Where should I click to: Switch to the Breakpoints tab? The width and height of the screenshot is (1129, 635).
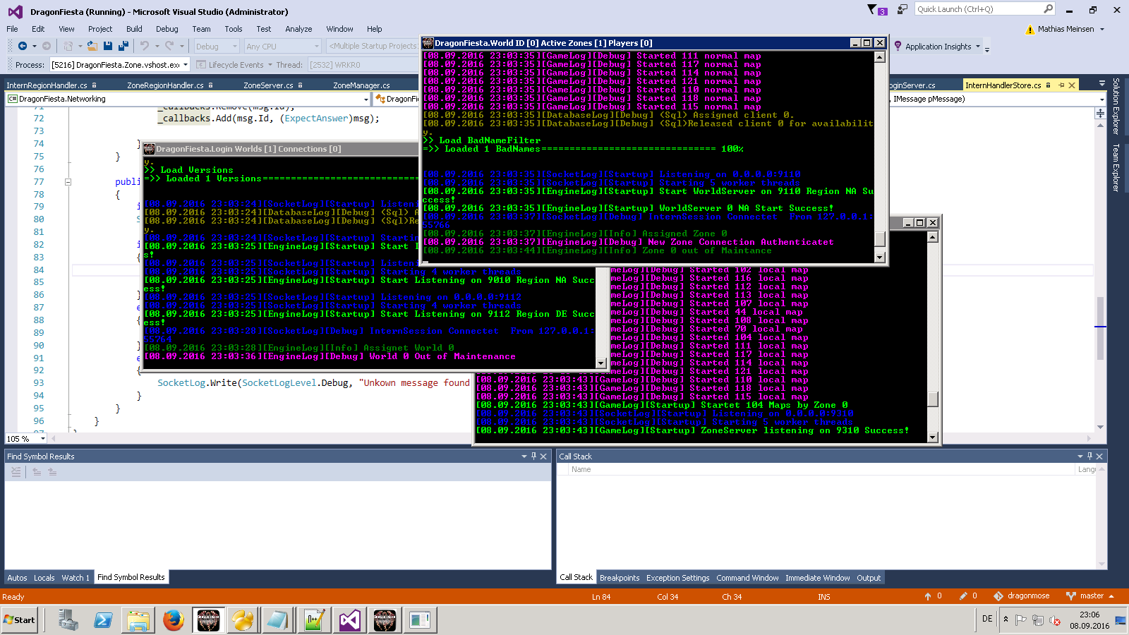coord(620,578)
